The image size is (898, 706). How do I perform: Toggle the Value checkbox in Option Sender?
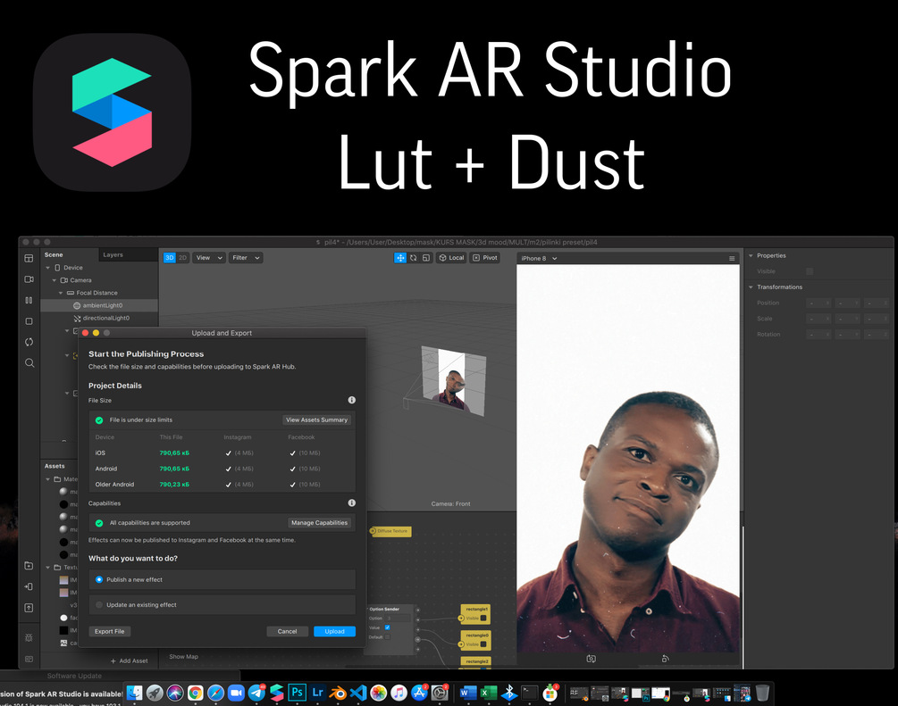tap(388, 627)
